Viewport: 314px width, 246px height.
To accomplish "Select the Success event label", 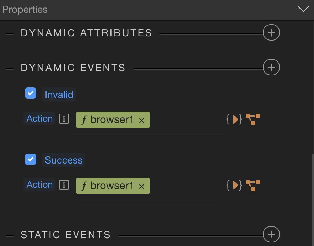I will (x=64, y=160).
